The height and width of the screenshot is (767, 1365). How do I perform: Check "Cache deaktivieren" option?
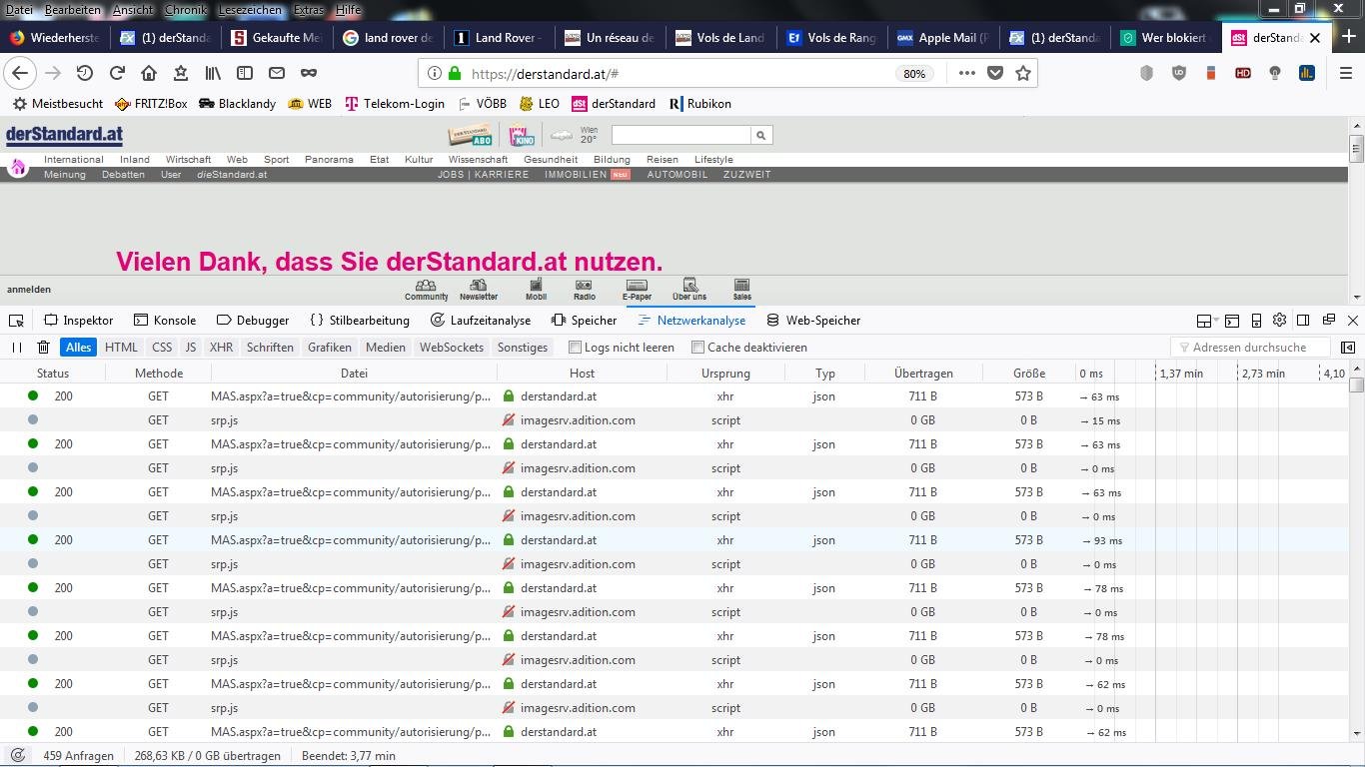tap(697, 348)
